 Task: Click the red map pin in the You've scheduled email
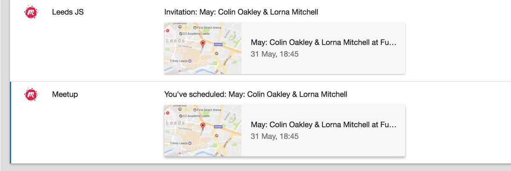click(x=203, y=126)
